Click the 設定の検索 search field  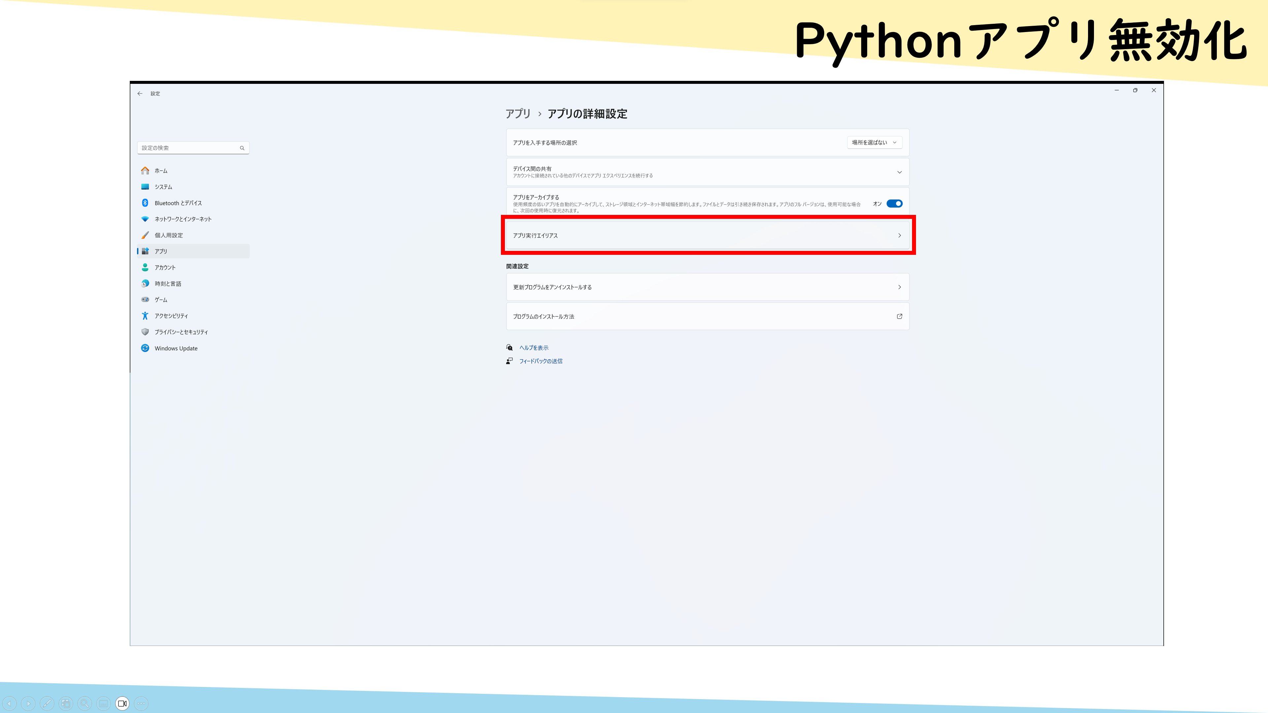click(194, 148)
